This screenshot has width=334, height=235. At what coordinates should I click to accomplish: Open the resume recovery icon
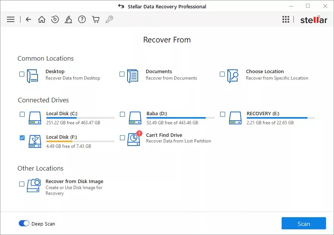[55, 19]
